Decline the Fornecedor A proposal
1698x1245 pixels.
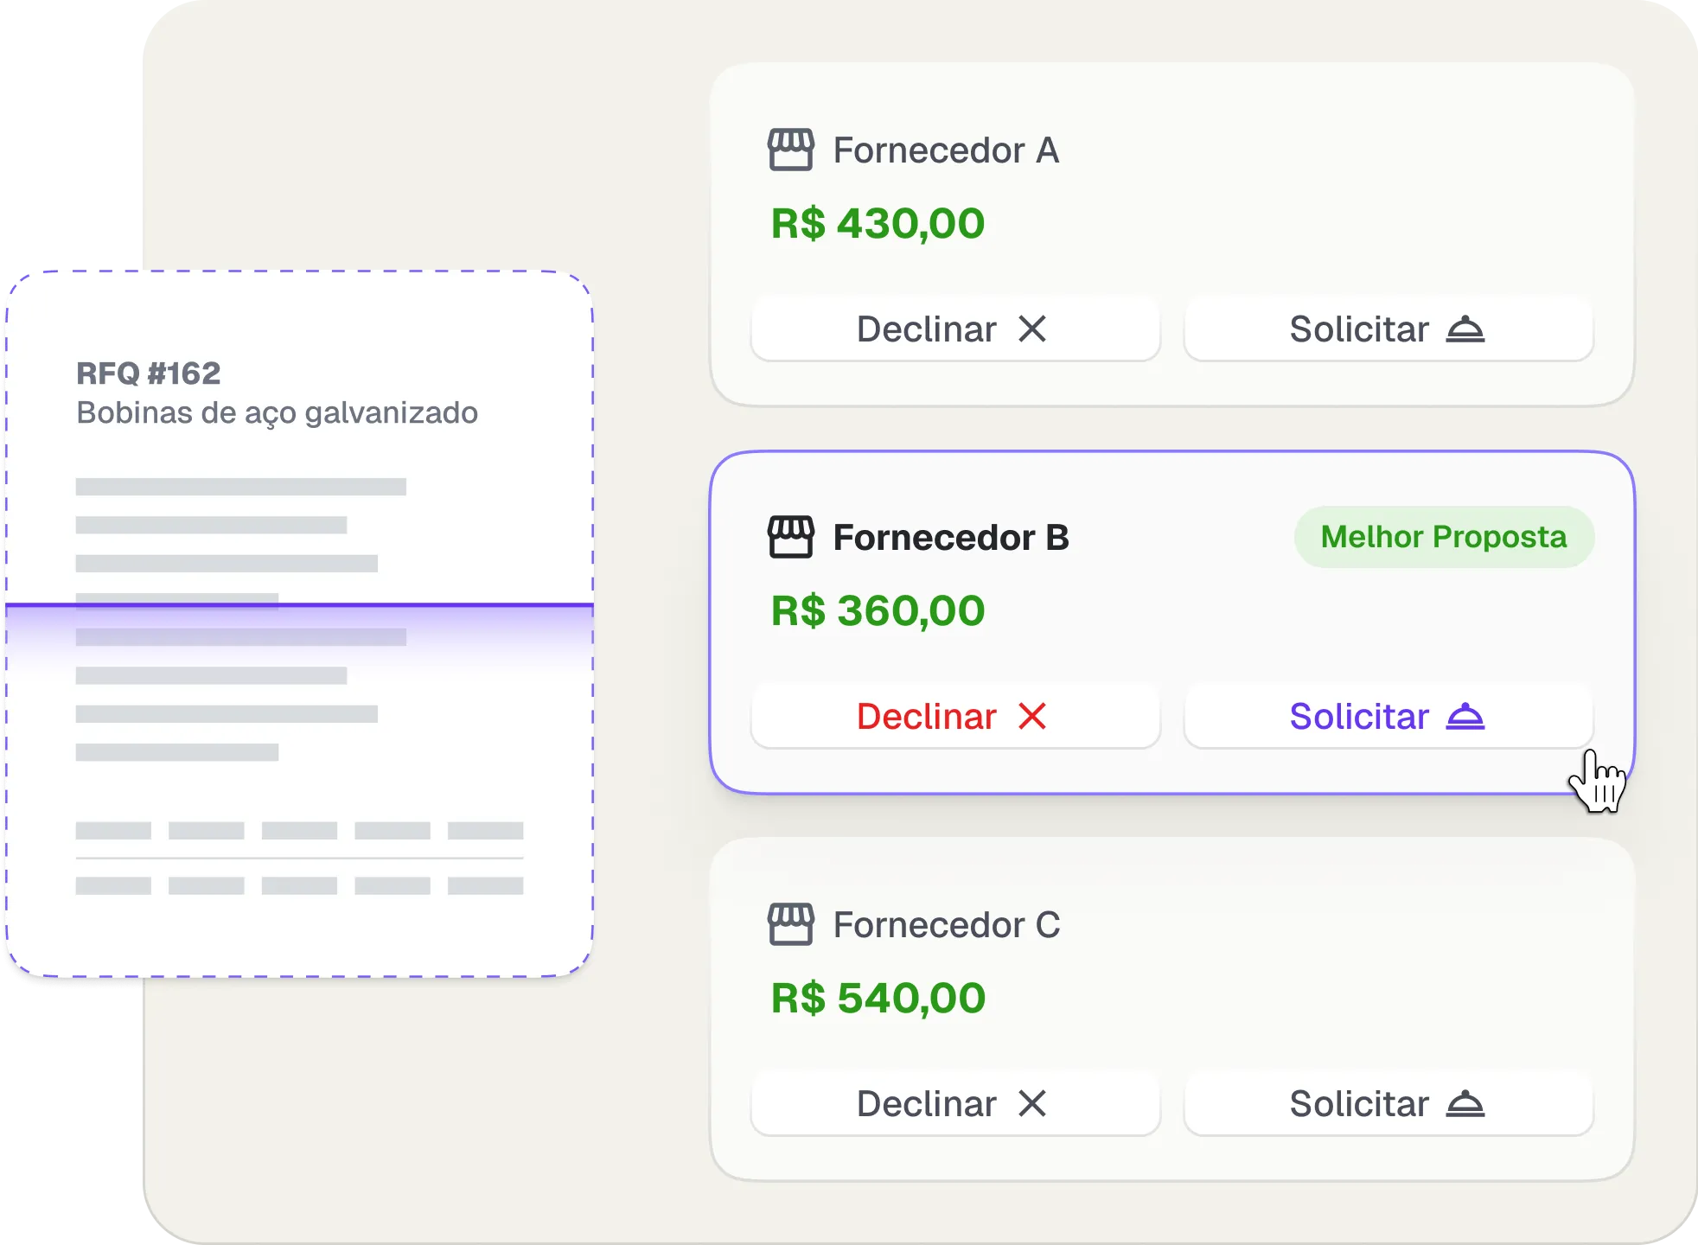point(954,329)
